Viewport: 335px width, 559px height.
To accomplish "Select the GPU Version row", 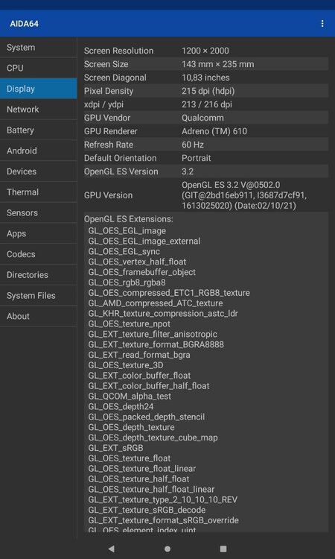I will 205,195.
